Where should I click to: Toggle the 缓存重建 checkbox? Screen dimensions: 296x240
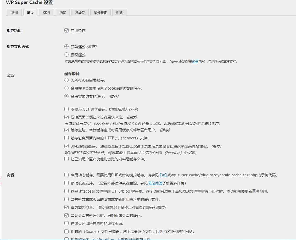click(66, 130)
